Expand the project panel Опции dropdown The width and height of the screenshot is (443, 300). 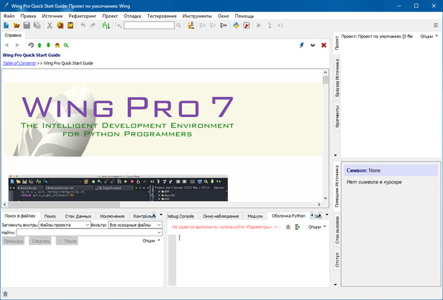coord(427,36)
